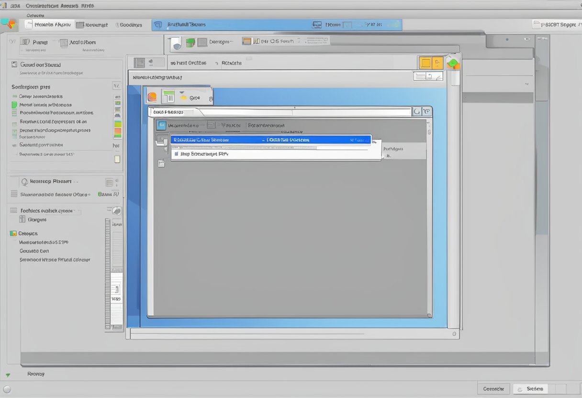The image size is (582, 398).
Task: Select the blue highlighted menu row
Action: click(x=270, y=140)
